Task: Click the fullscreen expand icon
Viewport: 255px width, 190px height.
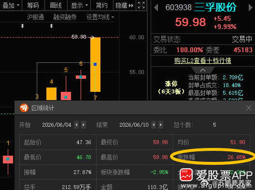Action: (141, 5)
